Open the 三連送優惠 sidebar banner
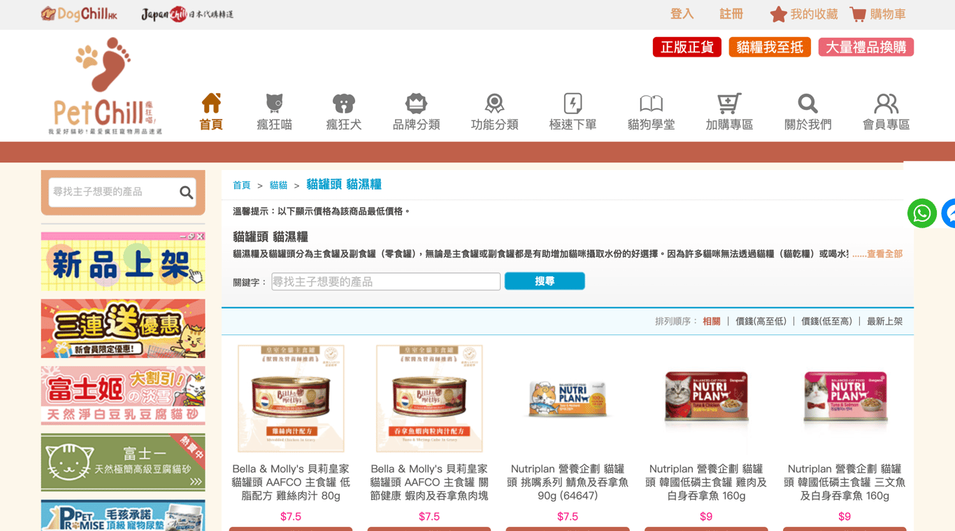 (x=123, y=329)
